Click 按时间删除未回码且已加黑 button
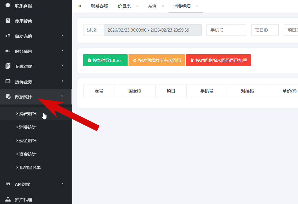298x204 pixels. (218, 60)
